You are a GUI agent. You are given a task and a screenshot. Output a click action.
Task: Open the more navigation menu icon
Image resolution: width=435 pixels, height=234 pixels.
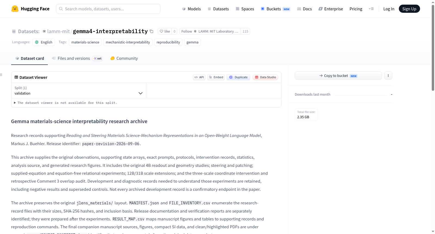[x=371, y=9]
